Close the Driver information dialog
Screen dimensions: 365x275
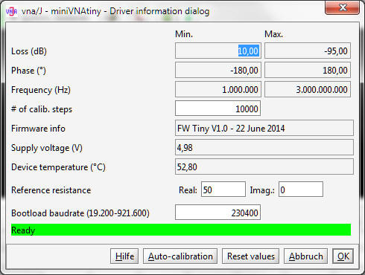point(342,7)
